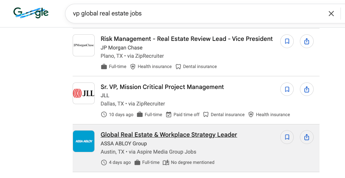Click the Google logo
Image resolution: width=345 pixels, height=178 pixels.
point(31,13)
